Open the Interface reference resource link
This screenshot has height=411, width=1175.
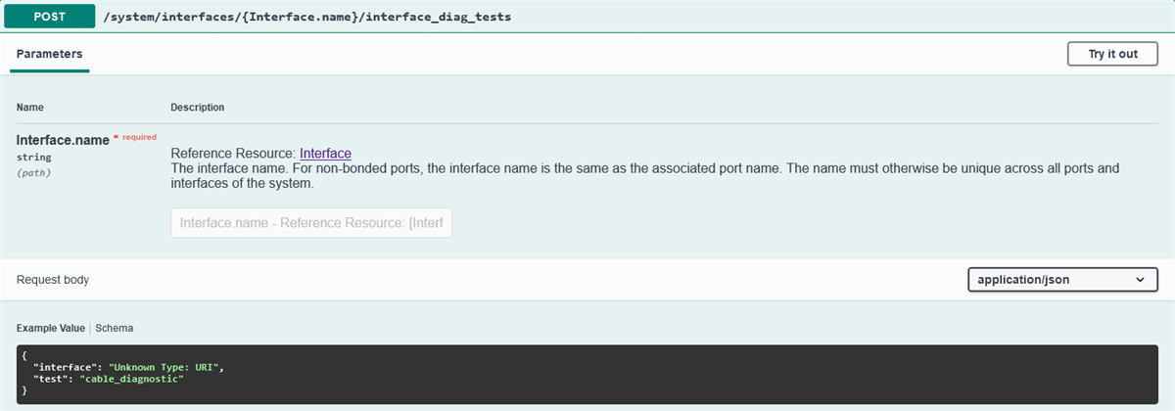tap(325, 154)
